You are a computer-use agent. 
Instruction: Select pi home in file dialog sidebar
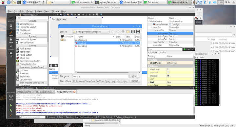tap(64, 40)
